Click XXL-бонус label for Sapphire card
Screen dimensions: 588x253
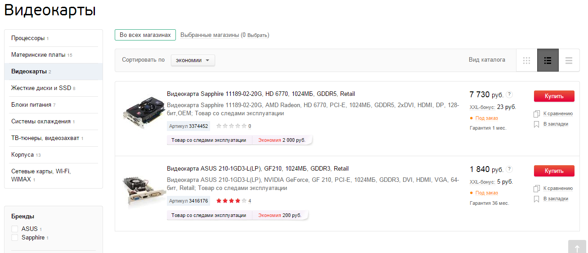(482, 108)
